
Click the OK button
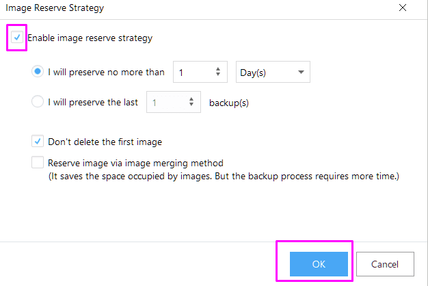(319, 264)
